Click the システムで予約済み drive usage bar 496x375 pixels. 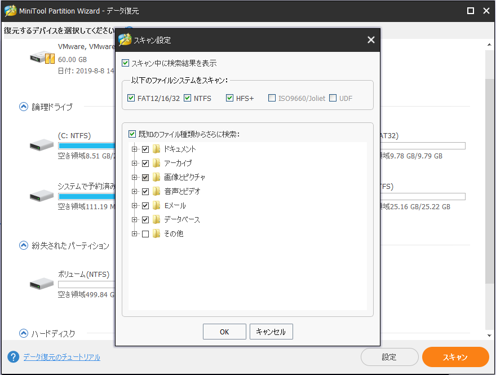(x=87, y=196)
